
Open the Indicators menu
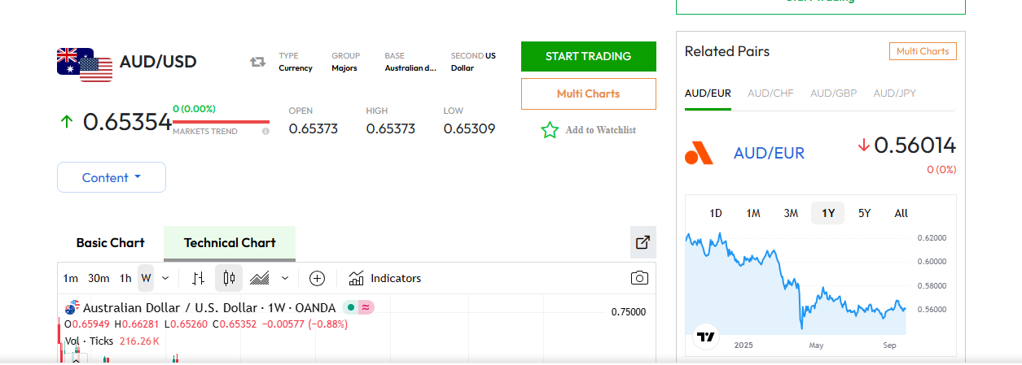[x=385, y=278]
